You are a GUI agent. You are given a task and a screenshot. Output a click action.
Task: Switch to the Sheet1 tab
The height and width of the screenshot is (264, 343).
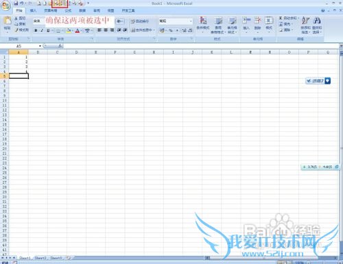point(25,258)
